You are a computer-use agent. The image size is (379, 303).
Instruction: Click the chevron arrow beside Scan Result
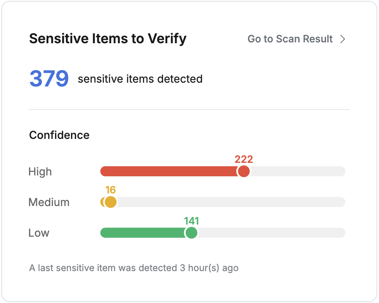tap(343, 39)
